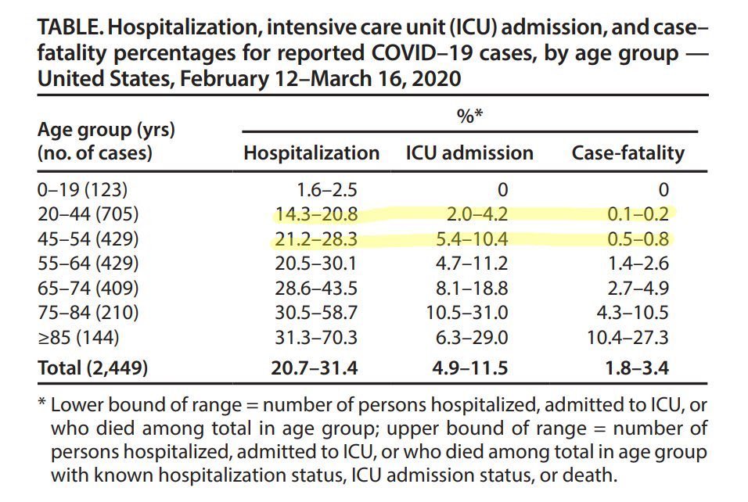Click the case-fatality value 10.4–27.3

[631, 339]
